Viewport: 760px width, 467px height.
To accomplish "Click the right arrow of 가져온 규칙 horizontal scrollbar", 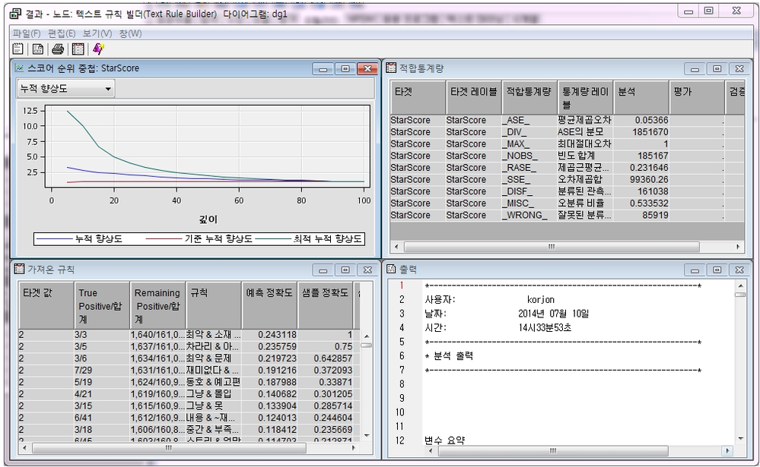I will tap(354, 448).
